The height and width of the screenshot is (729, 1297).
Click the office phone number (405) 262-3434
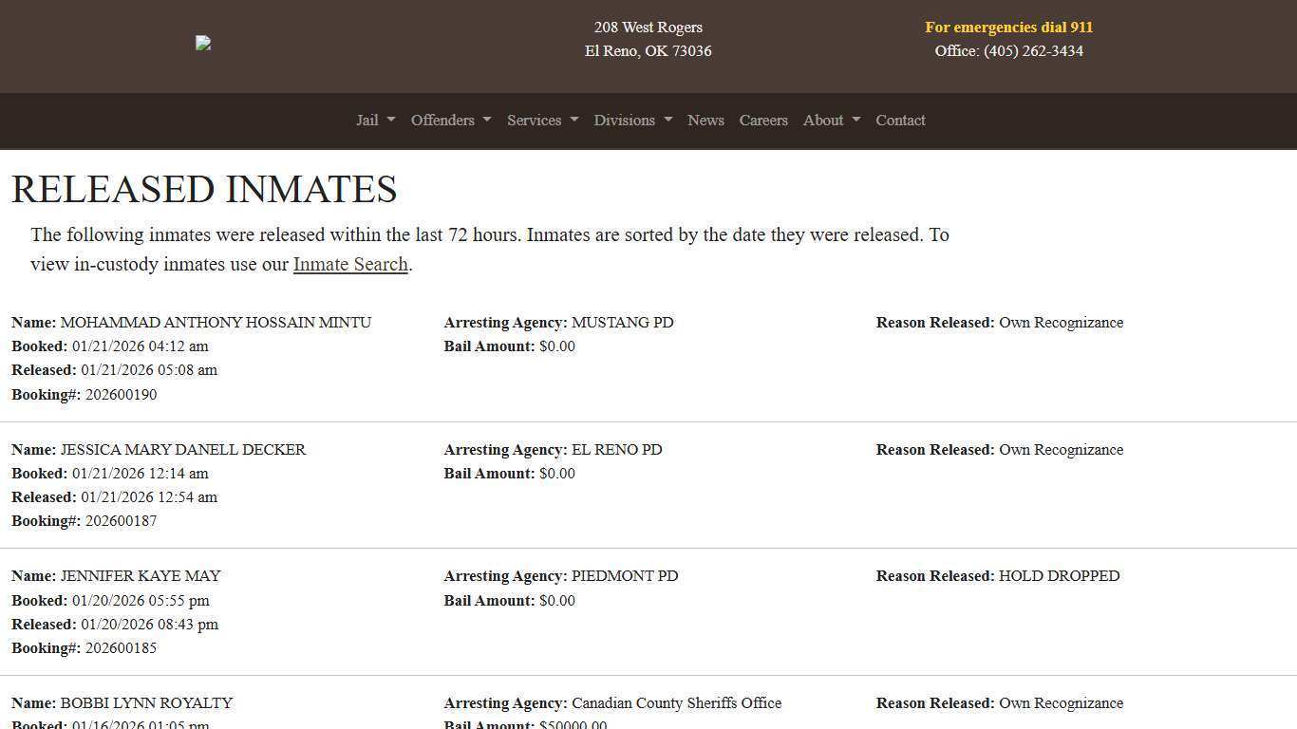point(1032,51)
